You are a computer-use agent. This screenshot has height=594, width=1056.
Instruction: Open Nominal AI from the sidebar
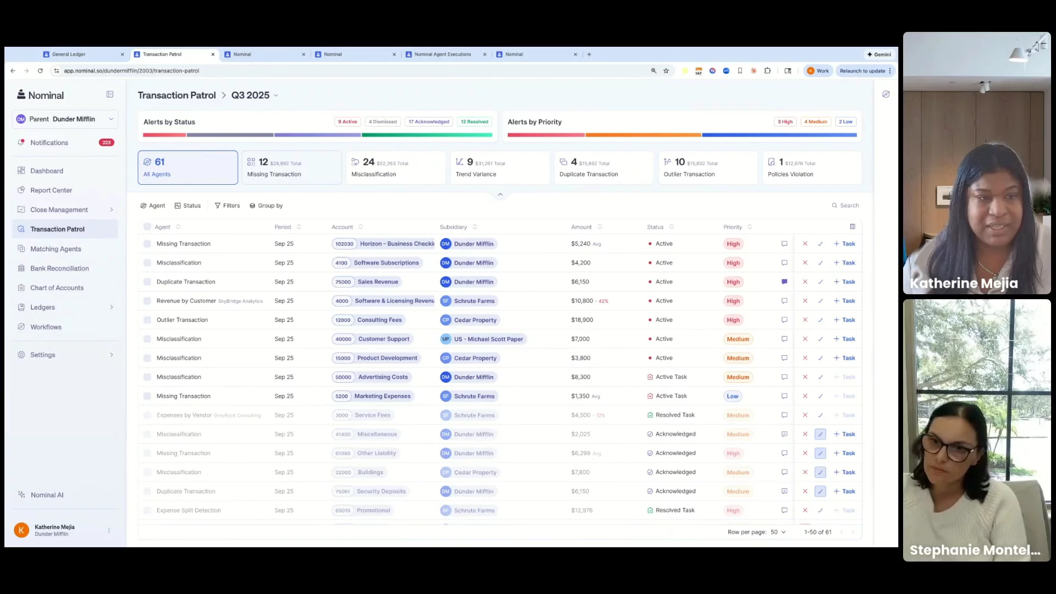click(x=47, y=495)
